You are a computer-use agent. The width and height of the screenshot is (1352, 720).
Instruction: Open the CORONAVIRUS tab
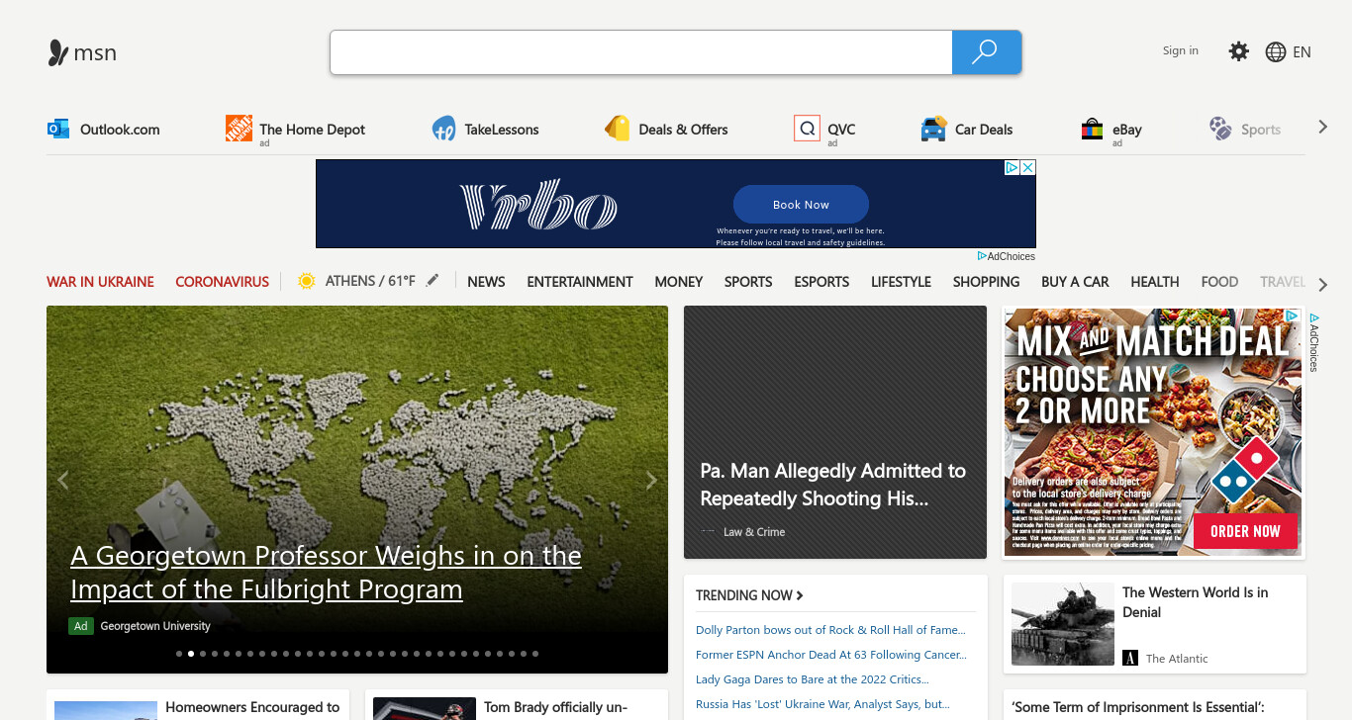pos(222,282)
